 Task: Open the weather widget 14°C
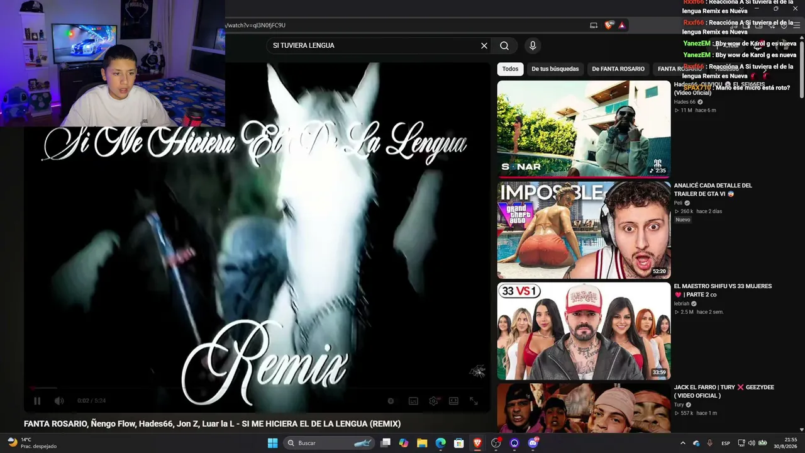coord(31,443)
